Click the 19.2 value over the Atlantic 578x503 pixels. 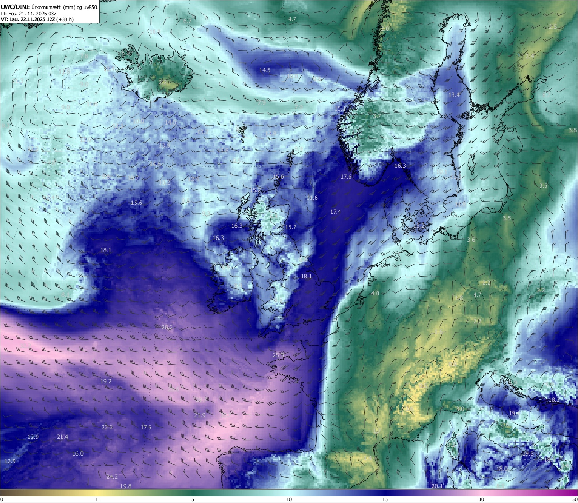tap(106, 382)
